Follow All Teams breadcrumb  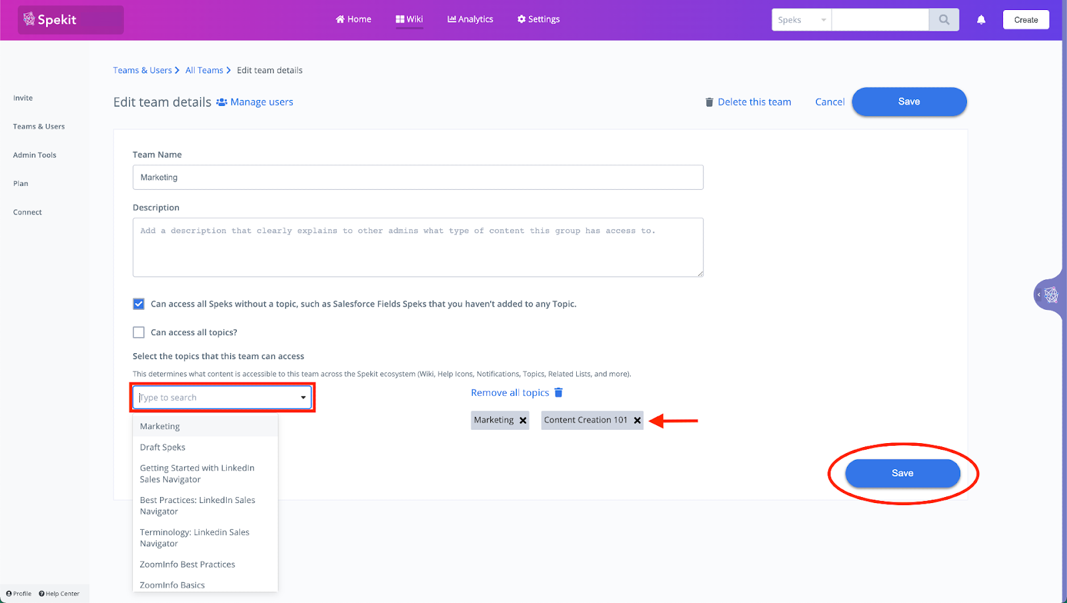click(x=204, y=70)
